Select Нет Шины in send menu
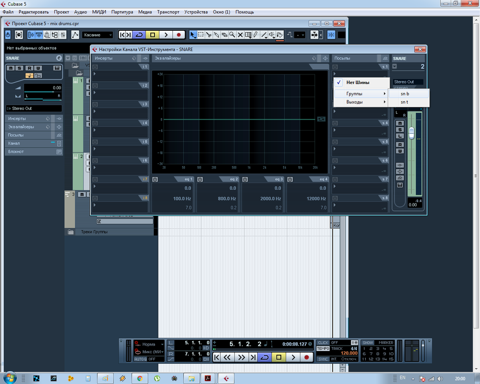The image size is (480, 384). click(361, 83)
